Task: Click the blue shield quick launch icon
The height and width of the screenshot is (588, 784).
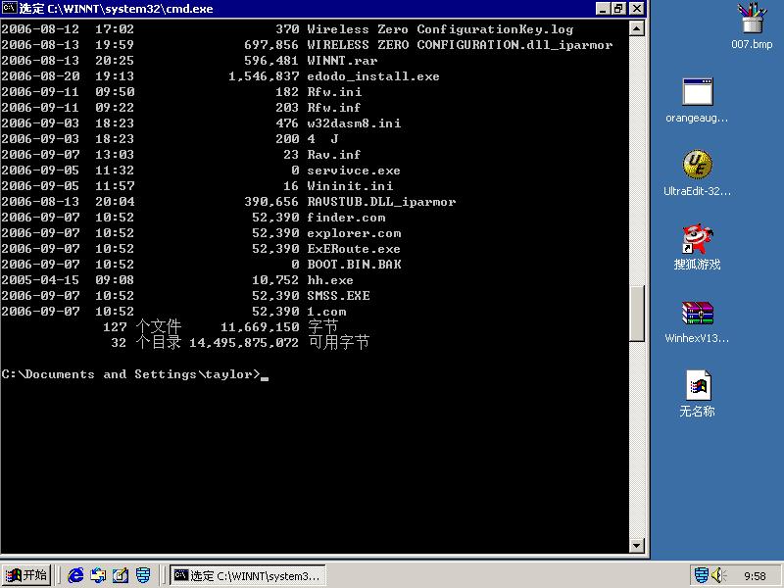Action: point(143,575)
